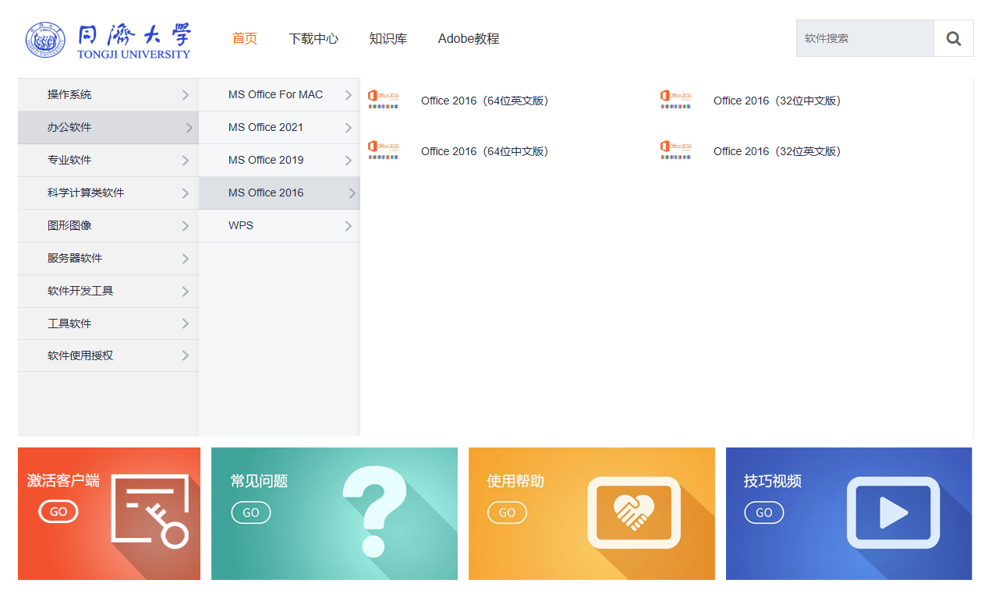The height and width of the screenshot is (594, 988).
Task: Expand the WPS submenu chevron
Action: [348, 226]
